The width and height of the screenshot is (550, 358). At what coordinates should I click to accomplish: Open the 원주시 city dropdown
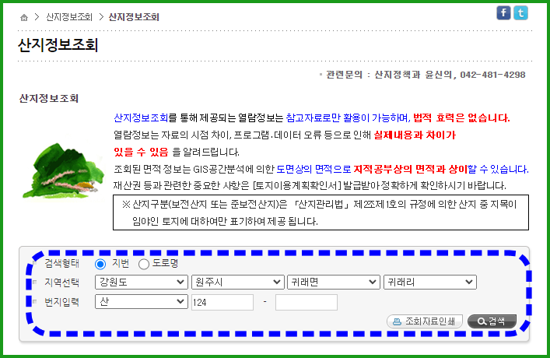point(237,283)
